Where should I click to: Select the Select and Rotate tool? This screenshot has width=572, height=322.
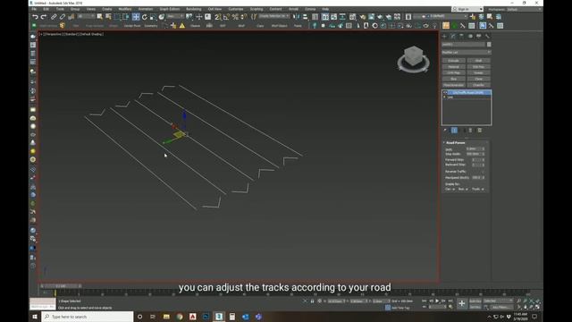point(145,17)
